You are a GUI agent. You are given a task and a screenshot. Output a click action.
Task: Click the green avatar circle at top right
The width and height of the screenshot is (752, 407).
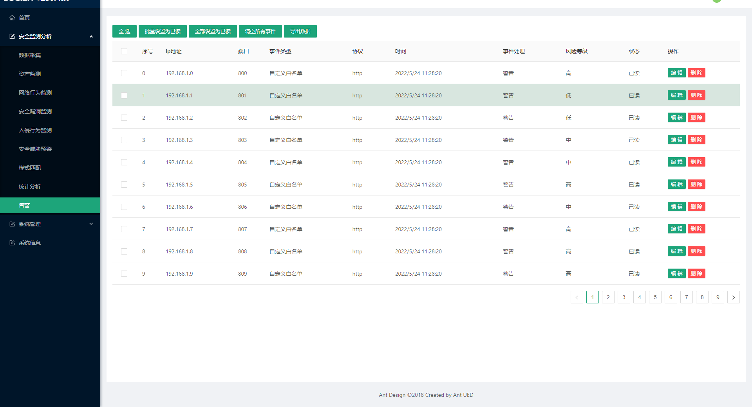[717, 1]
